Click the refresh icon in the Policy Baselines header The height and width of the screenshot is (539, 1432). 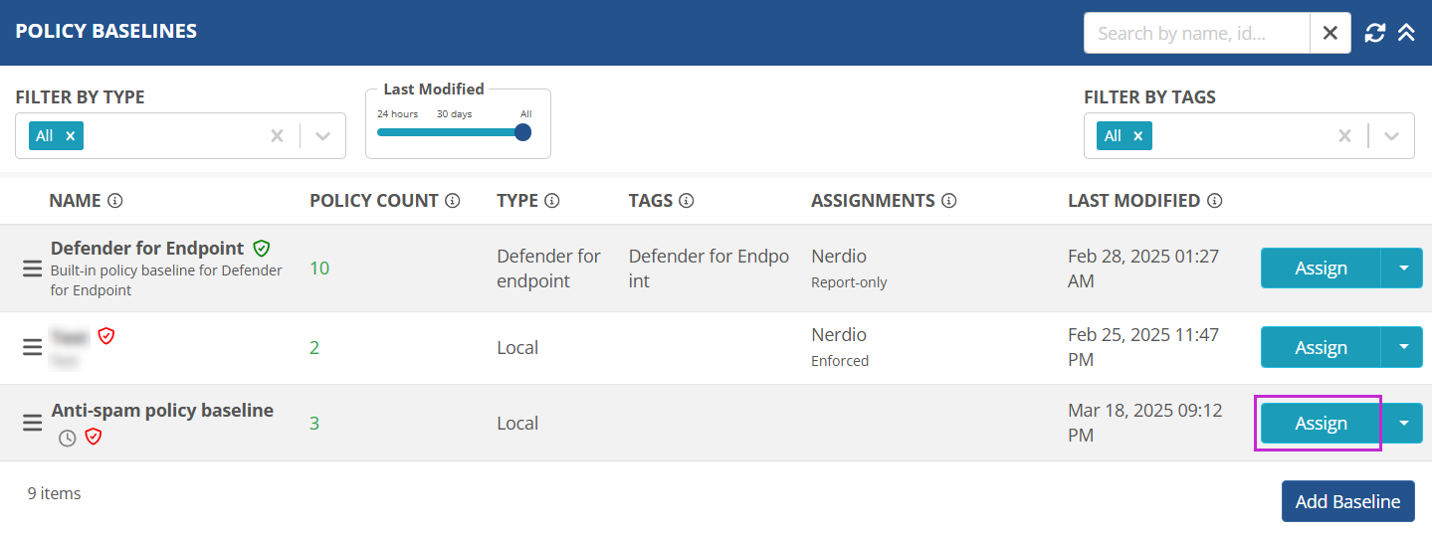[1374, 33]
